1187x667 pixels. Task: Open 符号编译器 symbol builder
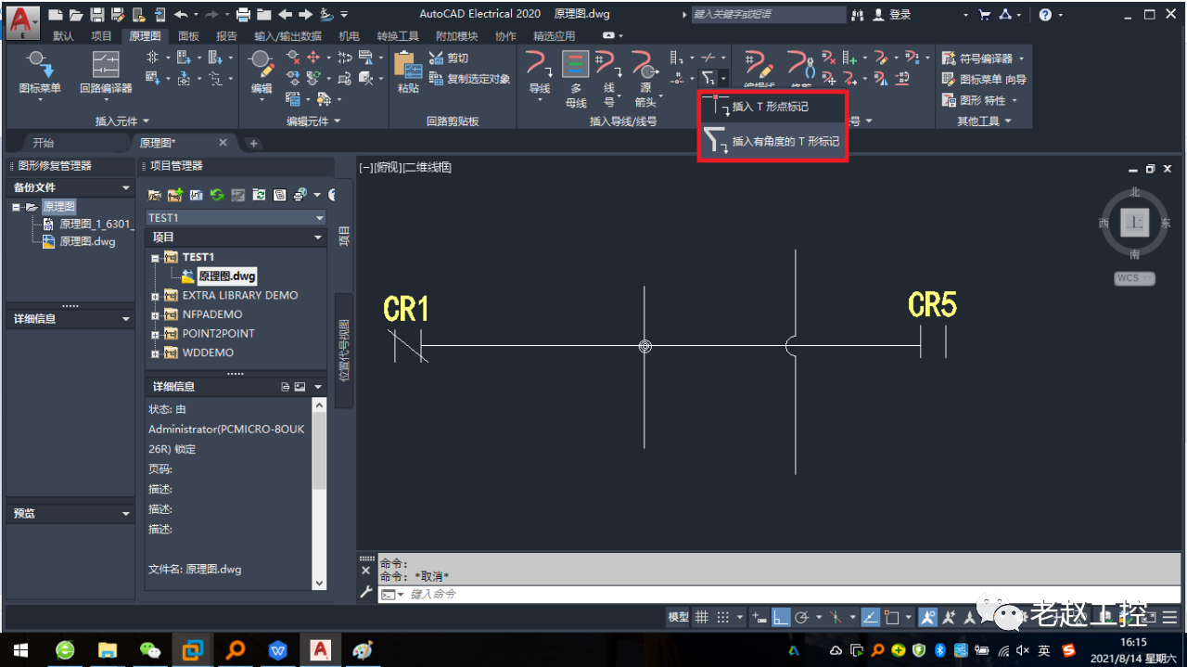tap(984, 58)
